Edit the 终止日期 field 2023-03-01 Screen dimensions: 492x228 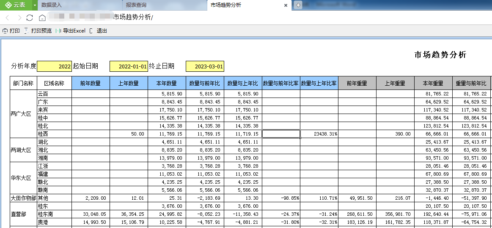(205, 66)
